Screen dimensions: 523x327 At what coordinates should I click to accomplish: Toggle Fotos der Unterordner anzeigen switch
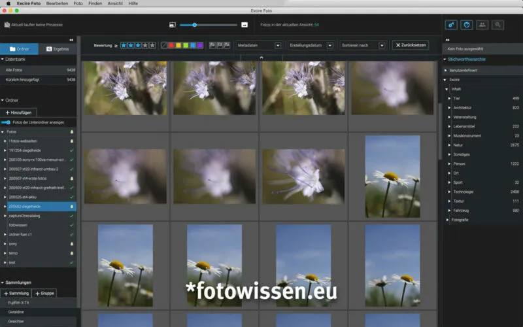(6, 122)
